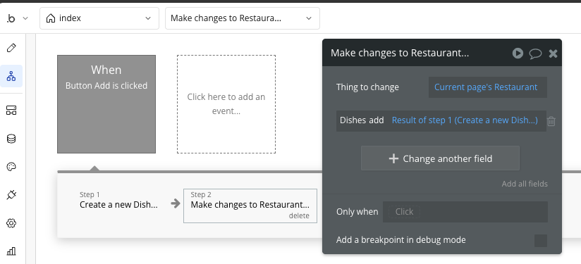Select the Workflow tab icon
The width and height of the screenshot is (581, 264).
click(11, 76)
